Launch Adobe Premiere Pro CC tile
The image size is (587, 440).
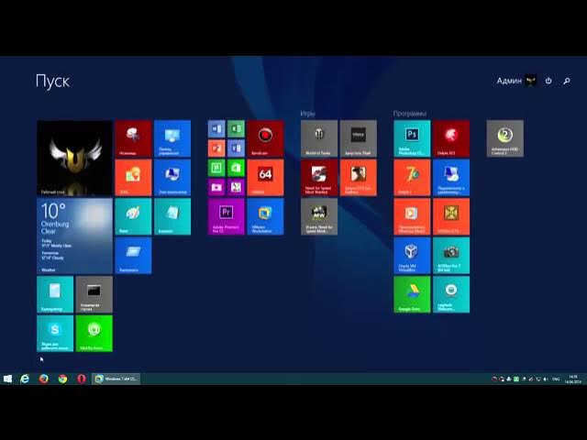point(227,216)
